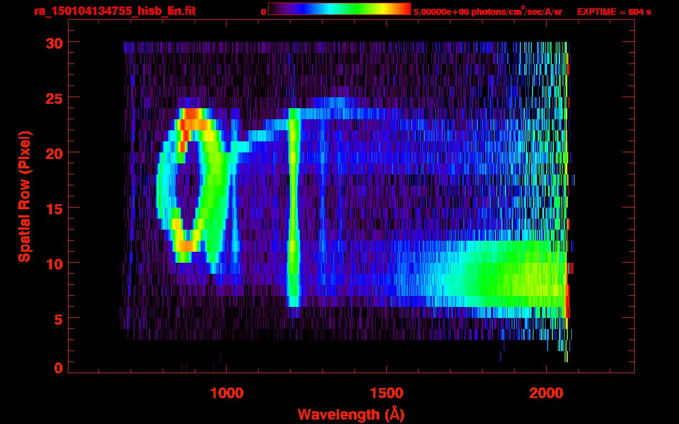The width and height of the screenshot is (679, 424).
Task: Click the 1500 wavelength tick label
Action: tap(386, 393)
